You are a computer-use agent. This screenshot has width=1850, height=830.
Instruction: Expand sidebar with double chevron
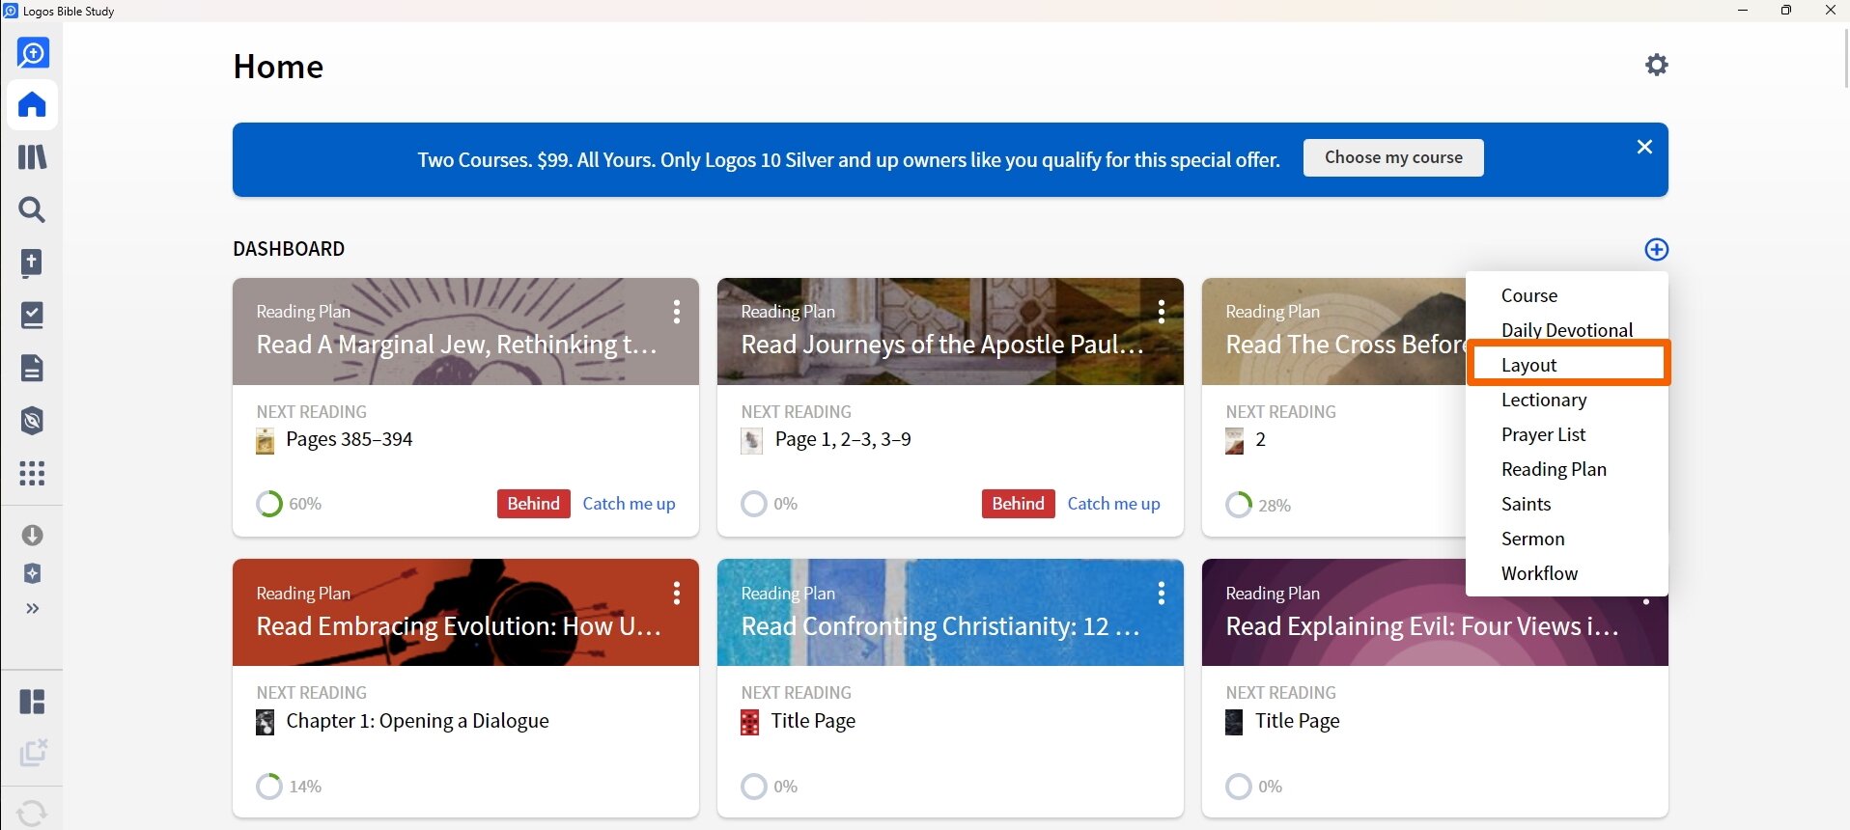[x=33, y=609]
